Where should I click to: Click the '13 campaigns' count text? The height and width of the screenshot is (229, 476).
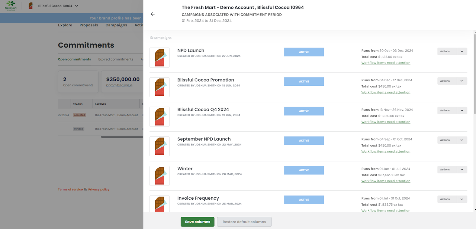(160, 38)
